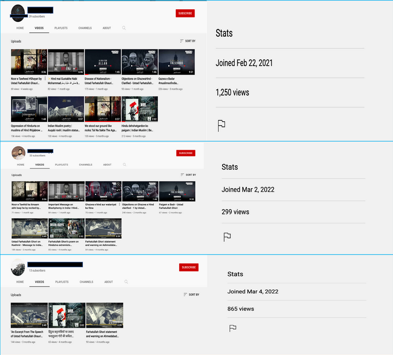Open channel search on the 33-subscriber channel

[125, 165]
